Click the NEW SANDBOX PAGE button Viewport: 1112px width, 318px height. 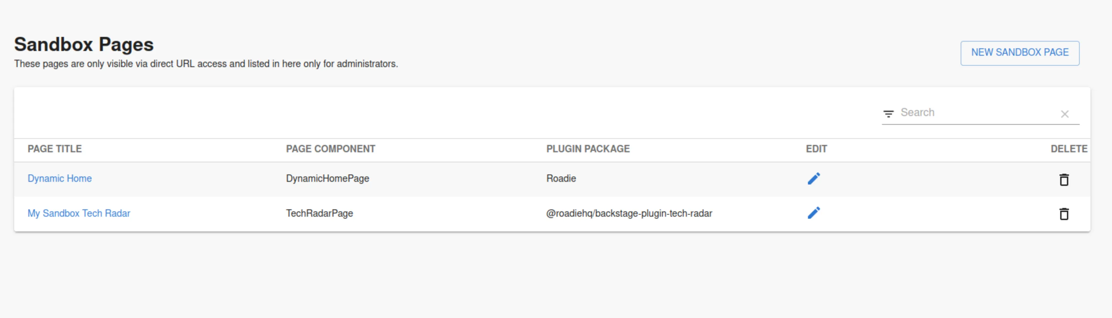click(1020, 53)
